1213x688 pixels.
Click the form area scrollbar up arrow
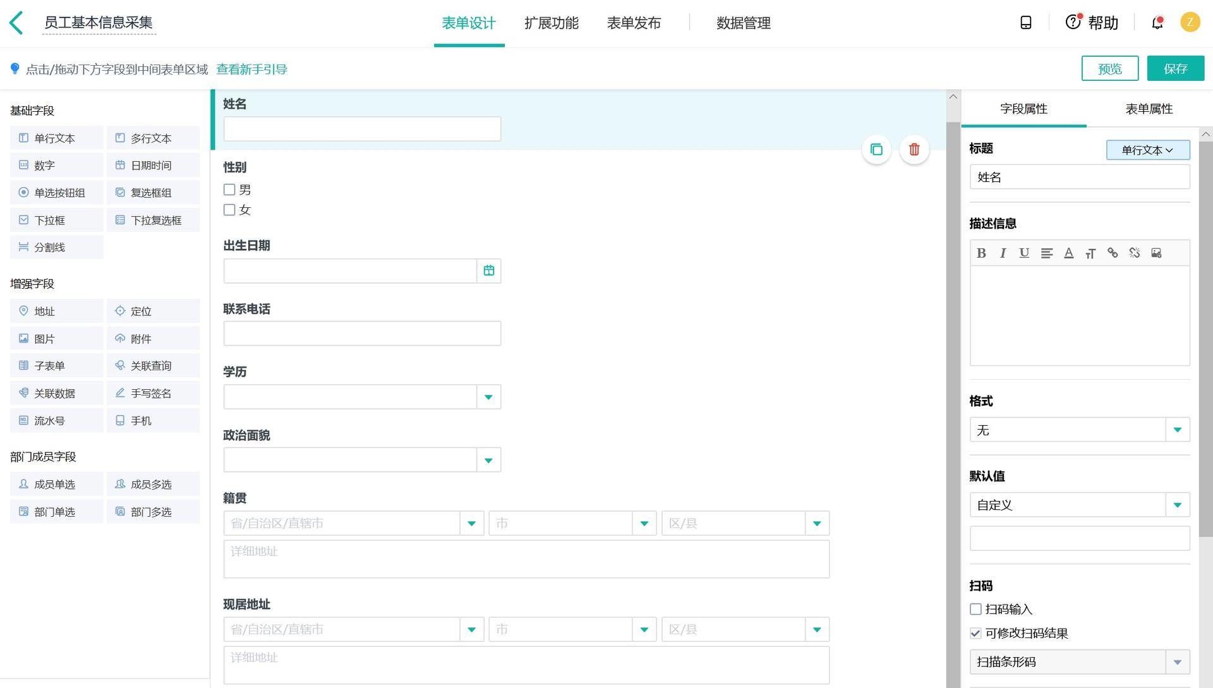click(953, 97)
